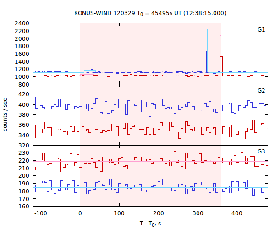Click the y-axis value '1800' in G1
Viewport: 275px width, 229px height.
[x=22, y=46]
